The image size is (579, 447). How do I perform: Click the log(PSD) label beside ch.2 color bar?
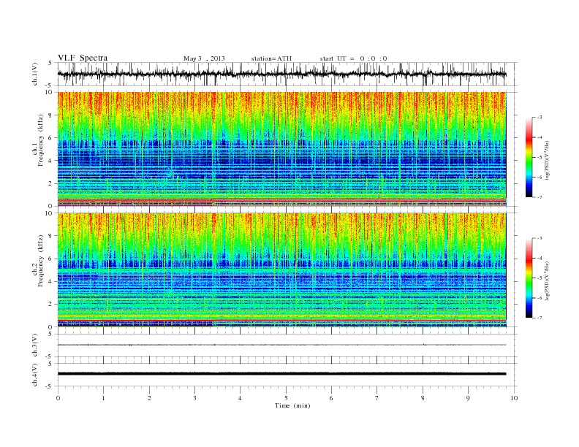(x=548, y=280)
